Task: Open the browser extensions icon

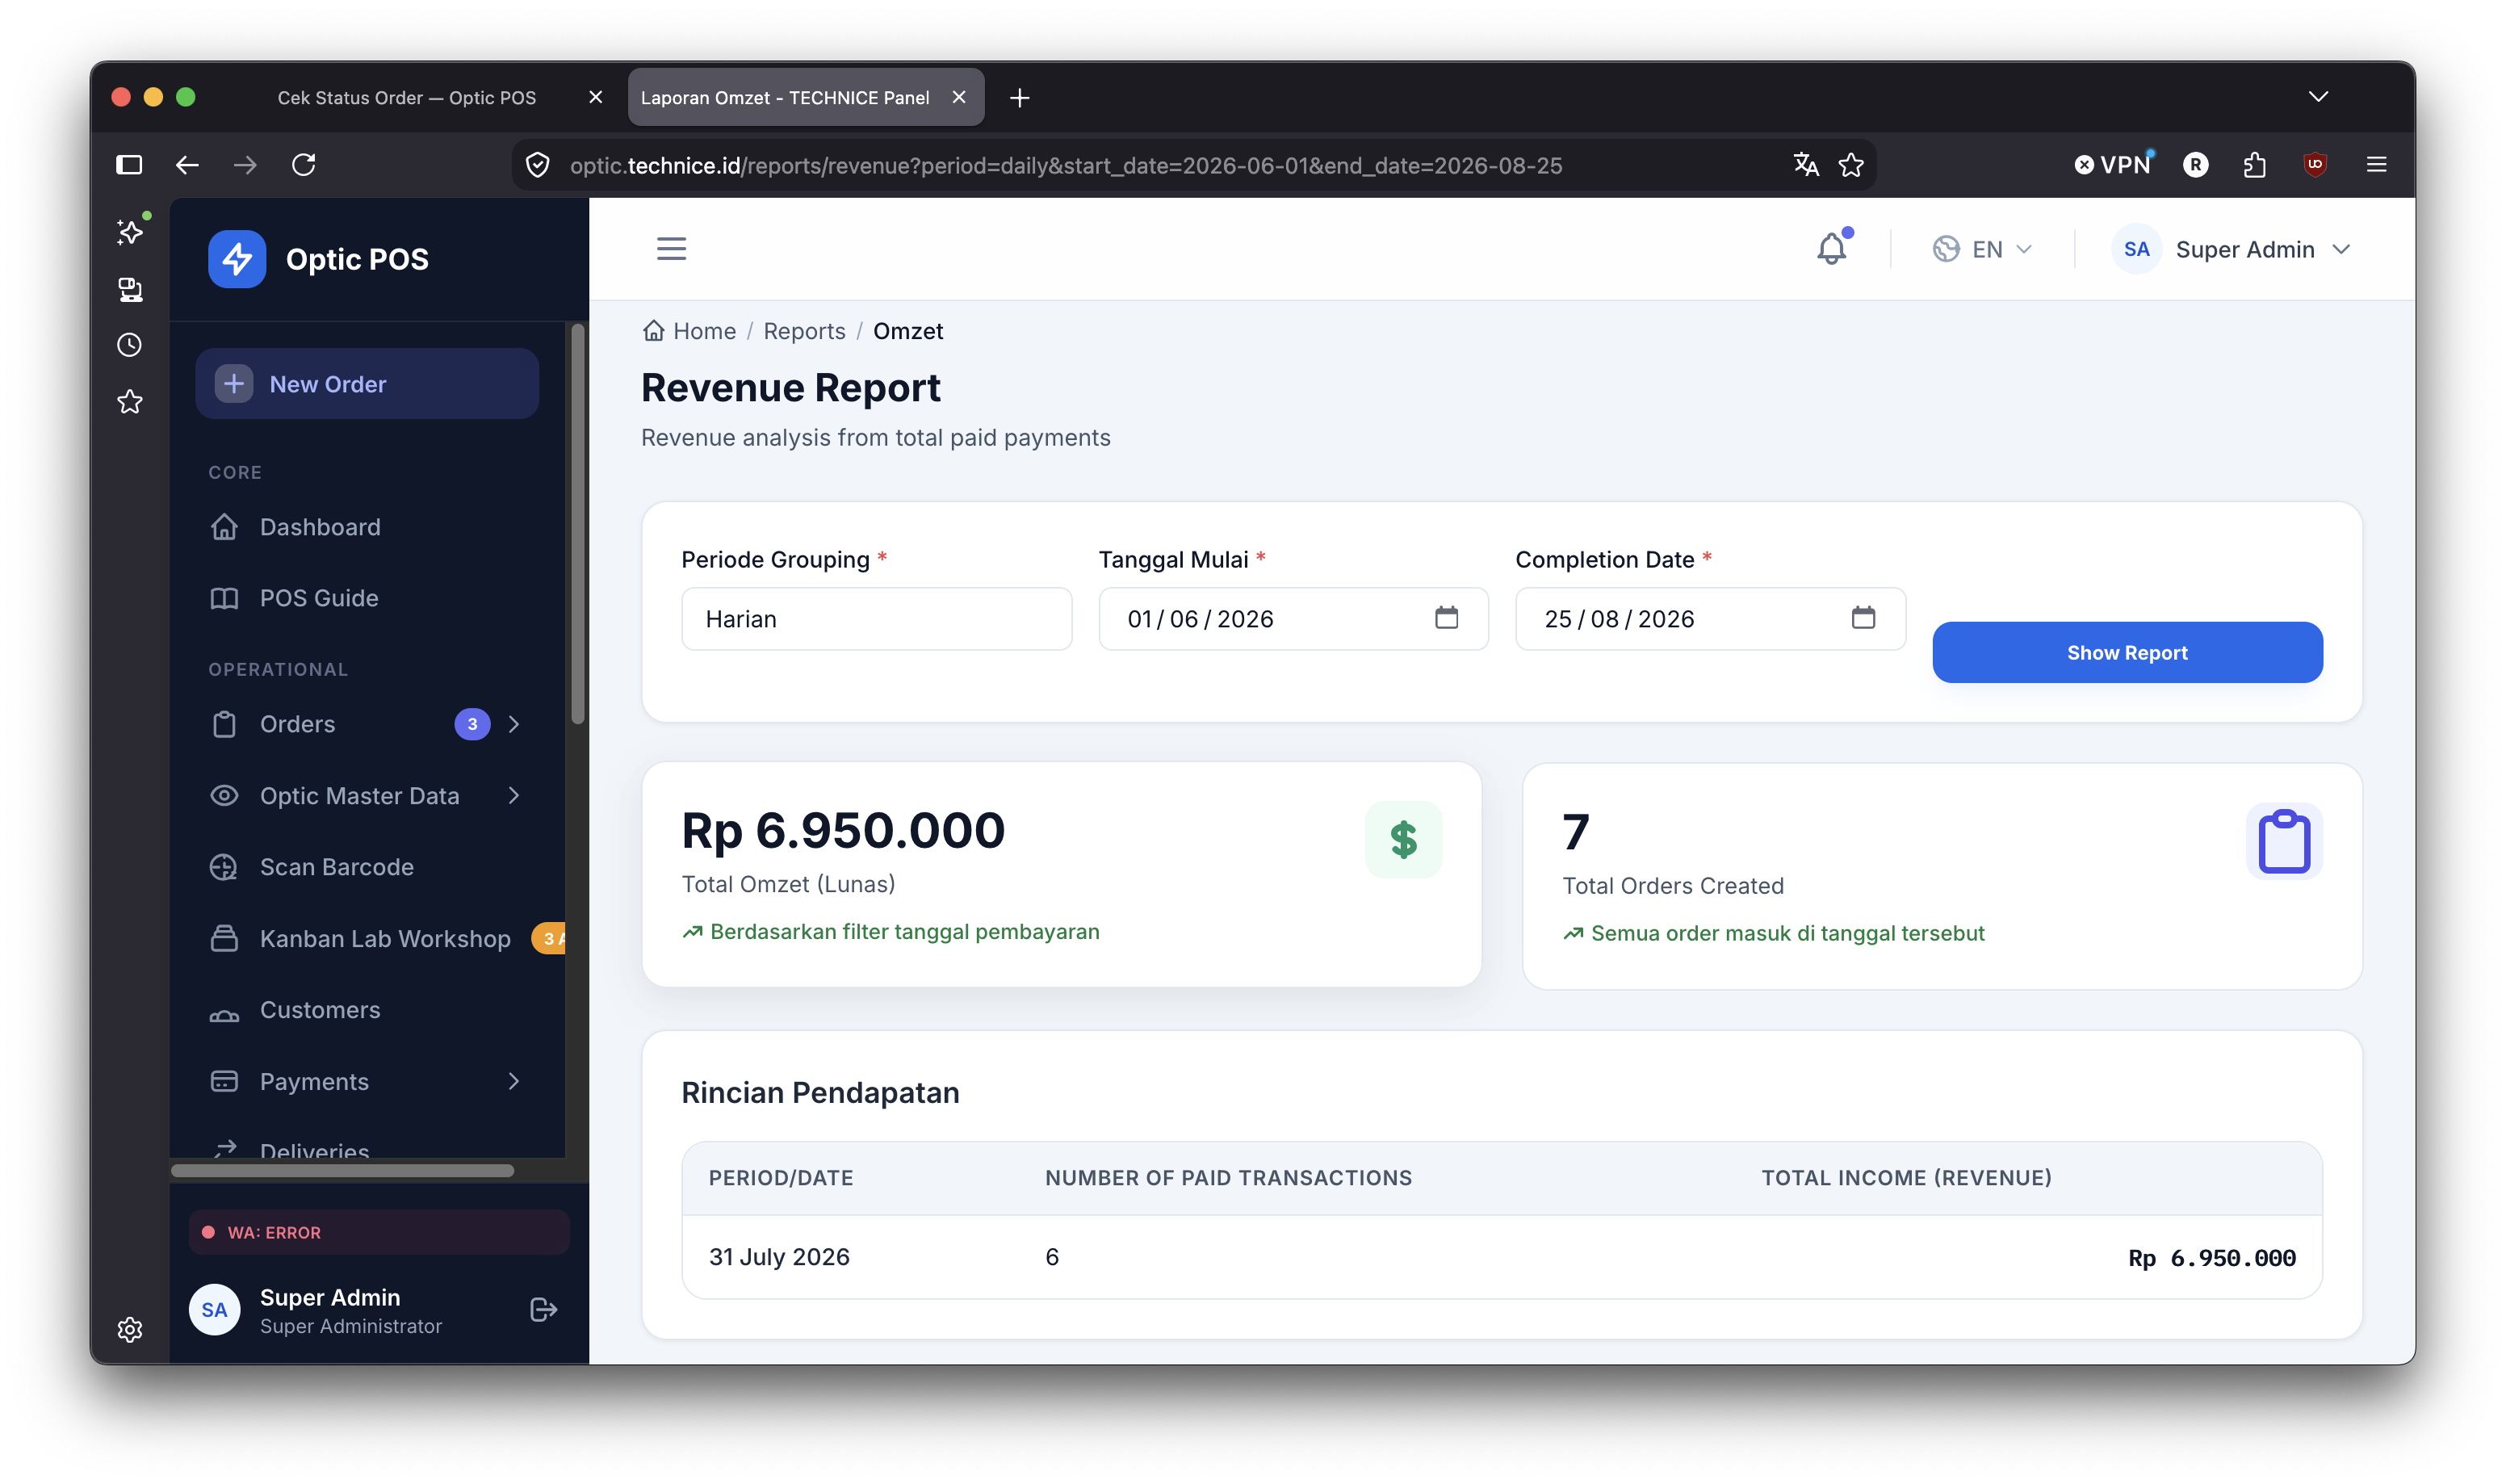Action: [x=2254, y=165]
